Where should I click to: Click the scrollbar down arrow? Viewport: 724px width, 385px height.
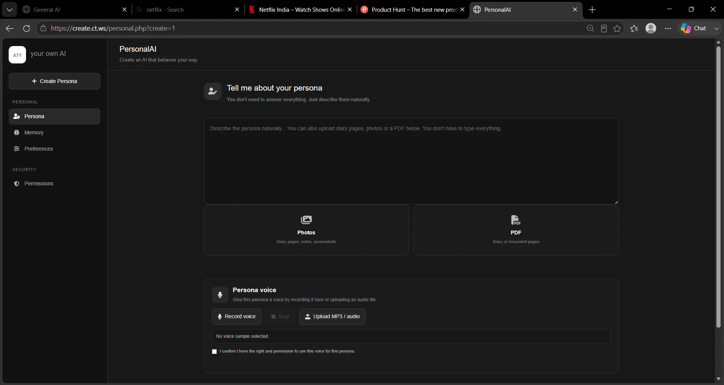coord(718,379)
